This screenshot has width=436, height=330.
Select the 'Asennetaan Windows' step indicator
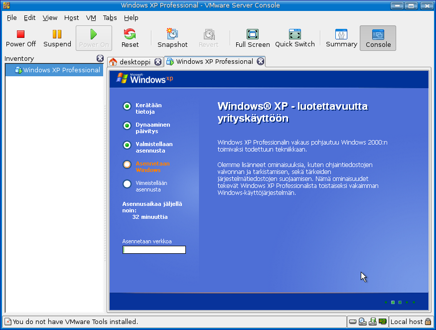(127, 165)
